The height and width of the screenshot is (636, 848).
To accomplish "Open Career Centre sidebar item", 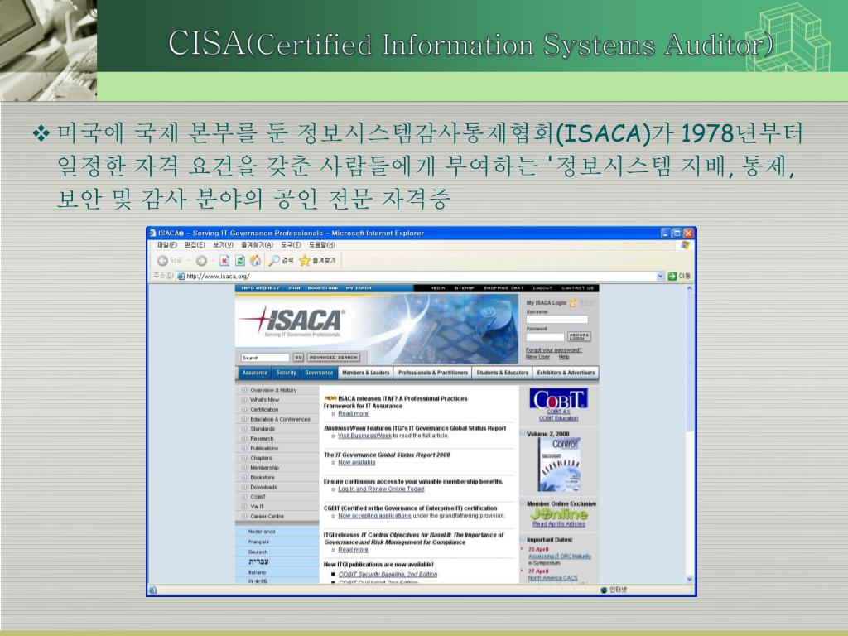I will 267,517.
